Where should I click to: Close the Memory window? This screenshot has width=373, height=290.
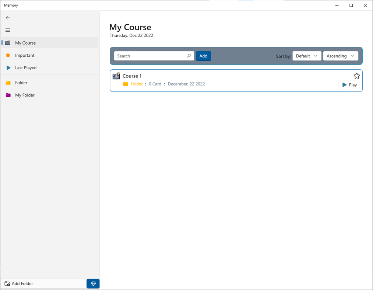point(365,5)
